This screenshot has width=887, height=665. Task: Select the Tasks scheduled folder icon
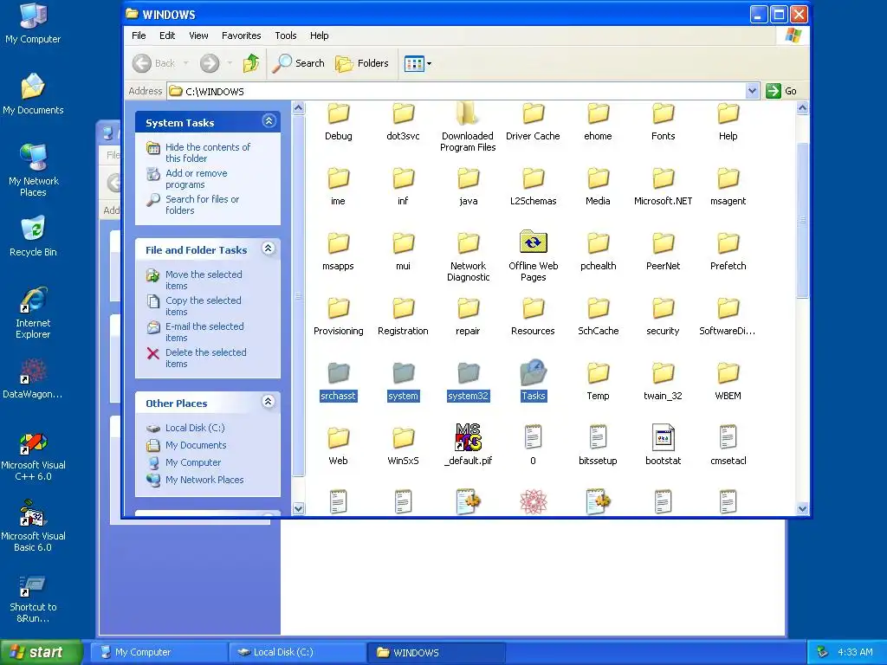tap(533, 372)
